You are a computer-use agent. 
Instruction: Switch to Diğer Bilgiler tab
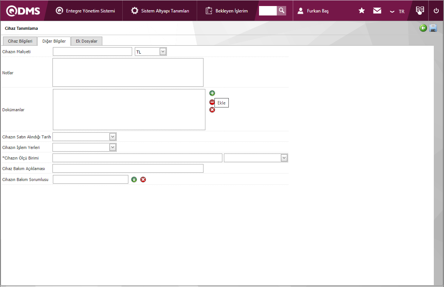tap(54, 41)
